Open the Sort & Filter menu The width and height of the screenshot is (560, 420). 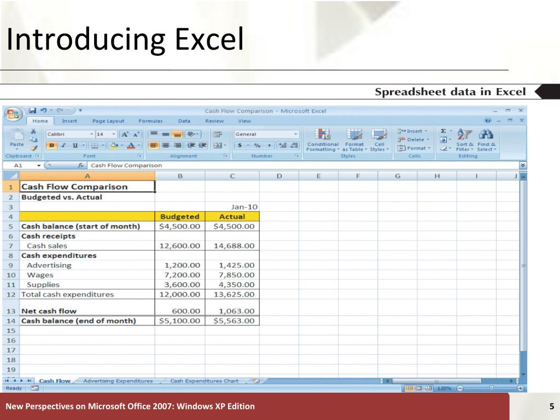tap(464, 140)
